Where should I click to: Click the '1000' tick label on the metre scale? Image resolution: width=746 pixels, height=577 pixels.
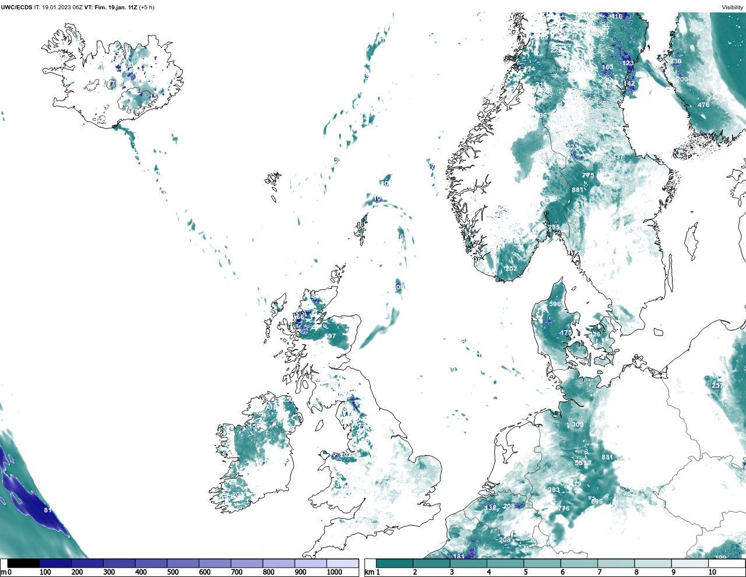tap(335, 572)
